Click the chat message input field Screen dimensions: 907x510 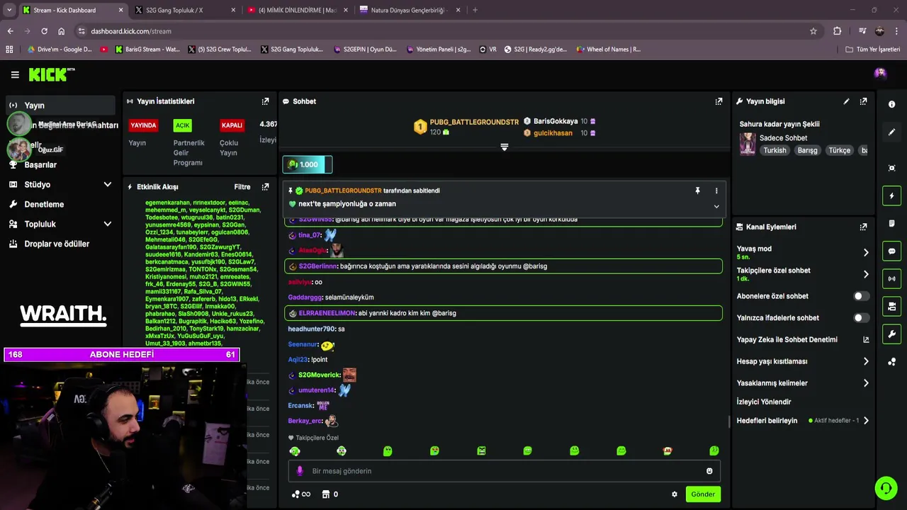[x=504, y=471]
